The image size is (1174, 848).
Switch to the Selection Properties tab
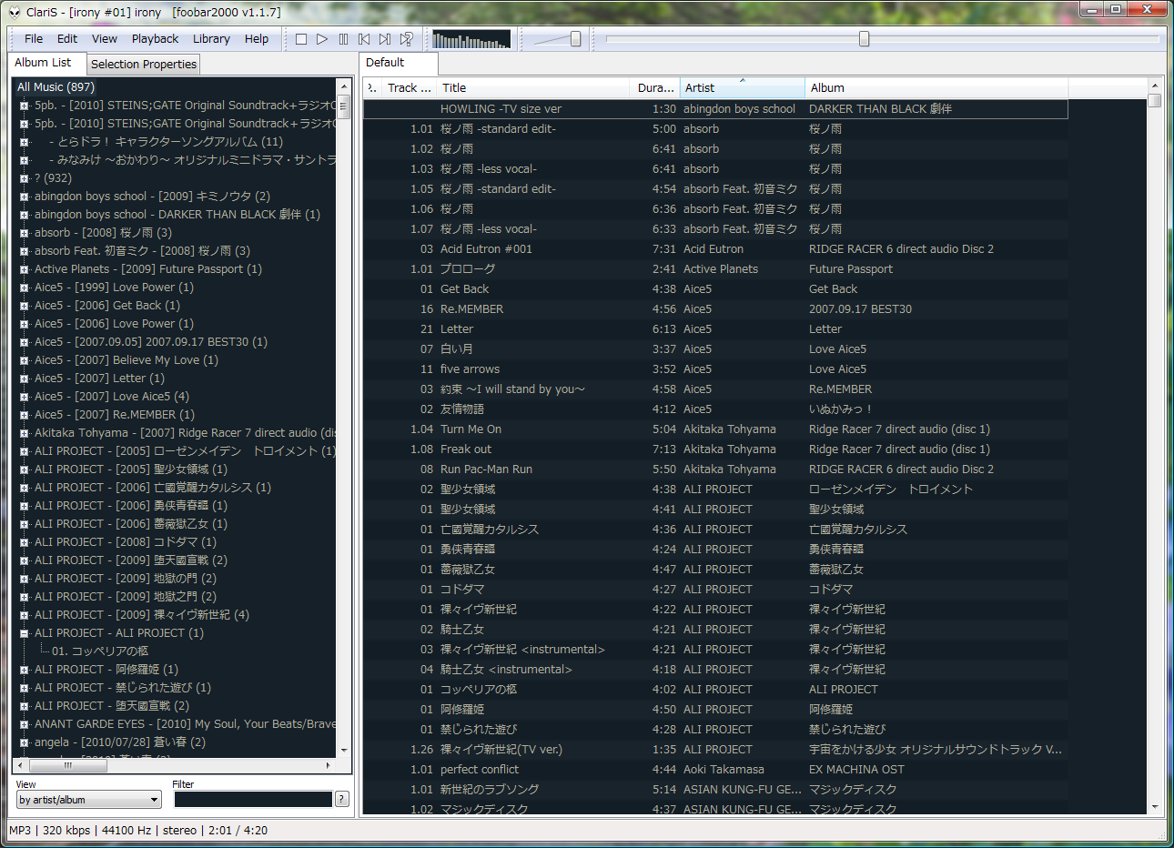pyautogui.click(x=144, y=65)
